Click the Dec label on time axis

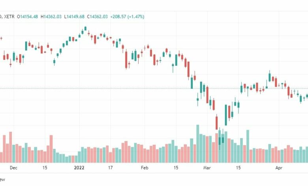[13, 168]
